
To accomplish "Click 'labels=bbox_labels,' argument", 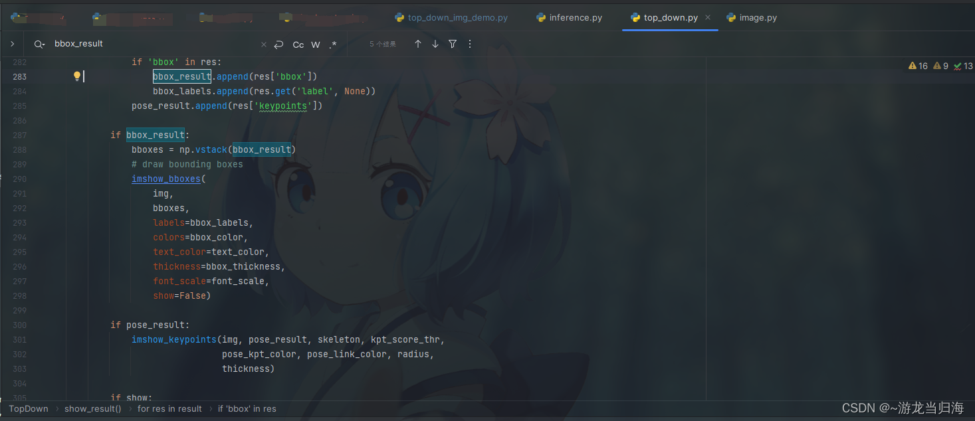I will click(x=203, y=222).
